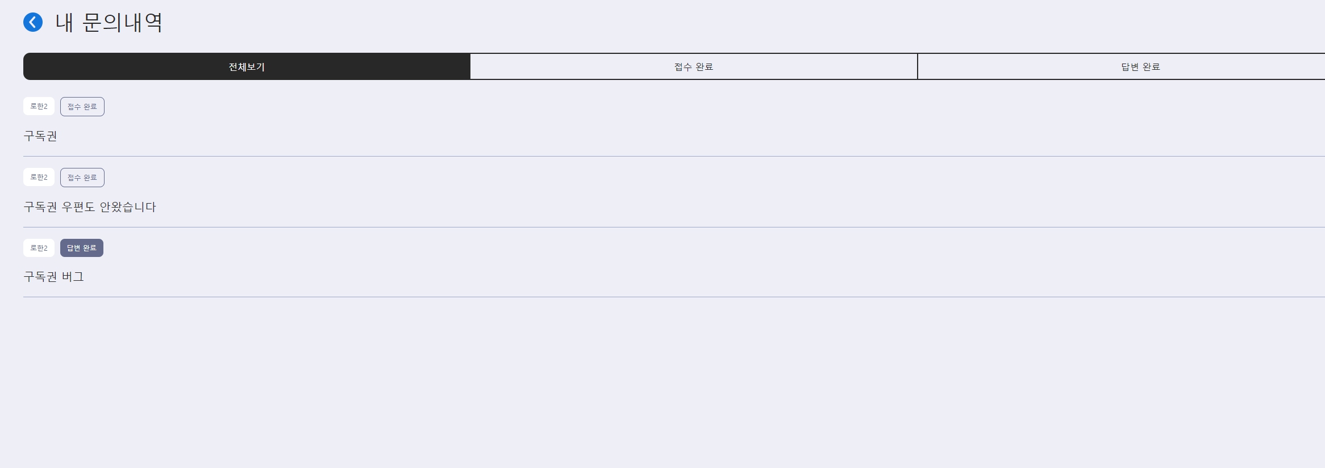This screenshot has height=468, width=1325.
Task: Click the border between 전체보기 and 접수 완료 tabs
Action: tap(470, 67)
